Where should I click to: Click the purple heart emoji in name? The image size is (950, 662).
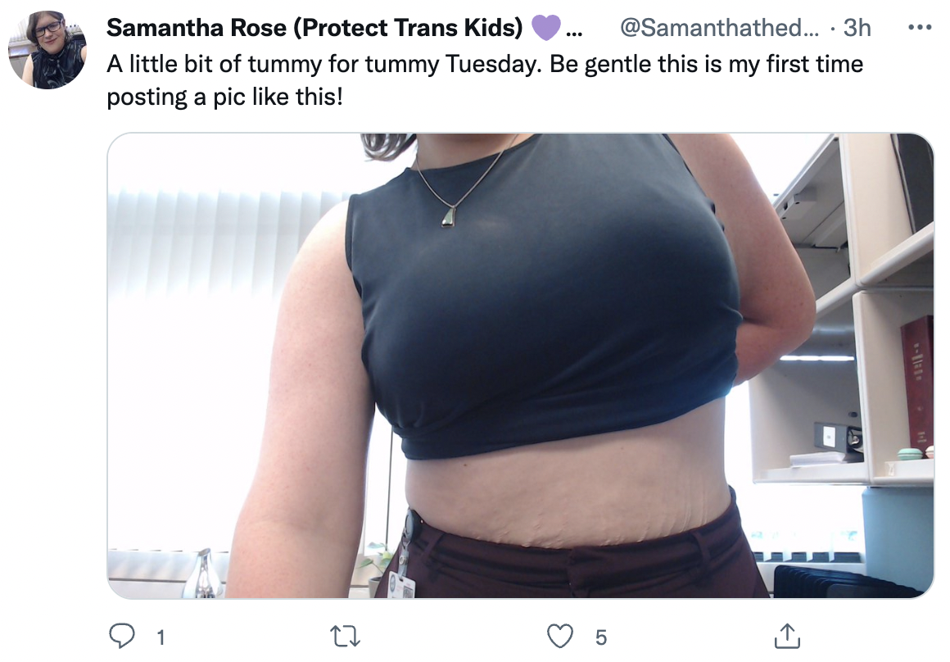(545, 28)
